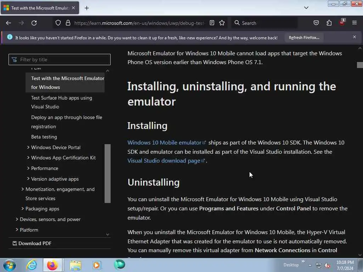Open the green round app in taskbar
The height and width of the screenshot is (272, 363).
(x=119, y=265)
